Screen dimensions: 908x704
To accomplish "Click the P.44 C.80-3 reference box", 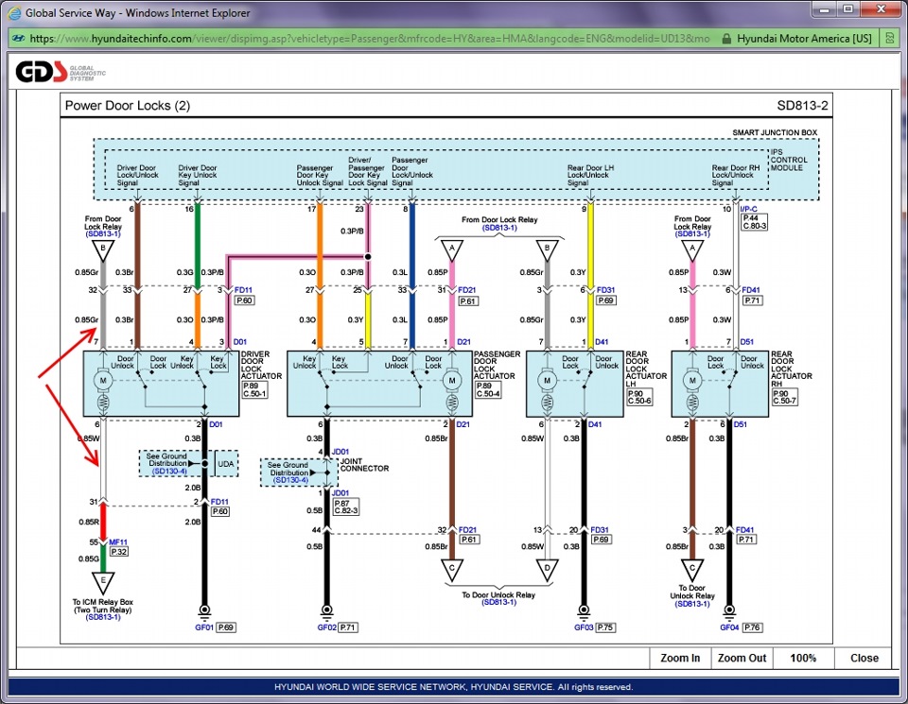I will pyautogui.click(x=755, y=222).
